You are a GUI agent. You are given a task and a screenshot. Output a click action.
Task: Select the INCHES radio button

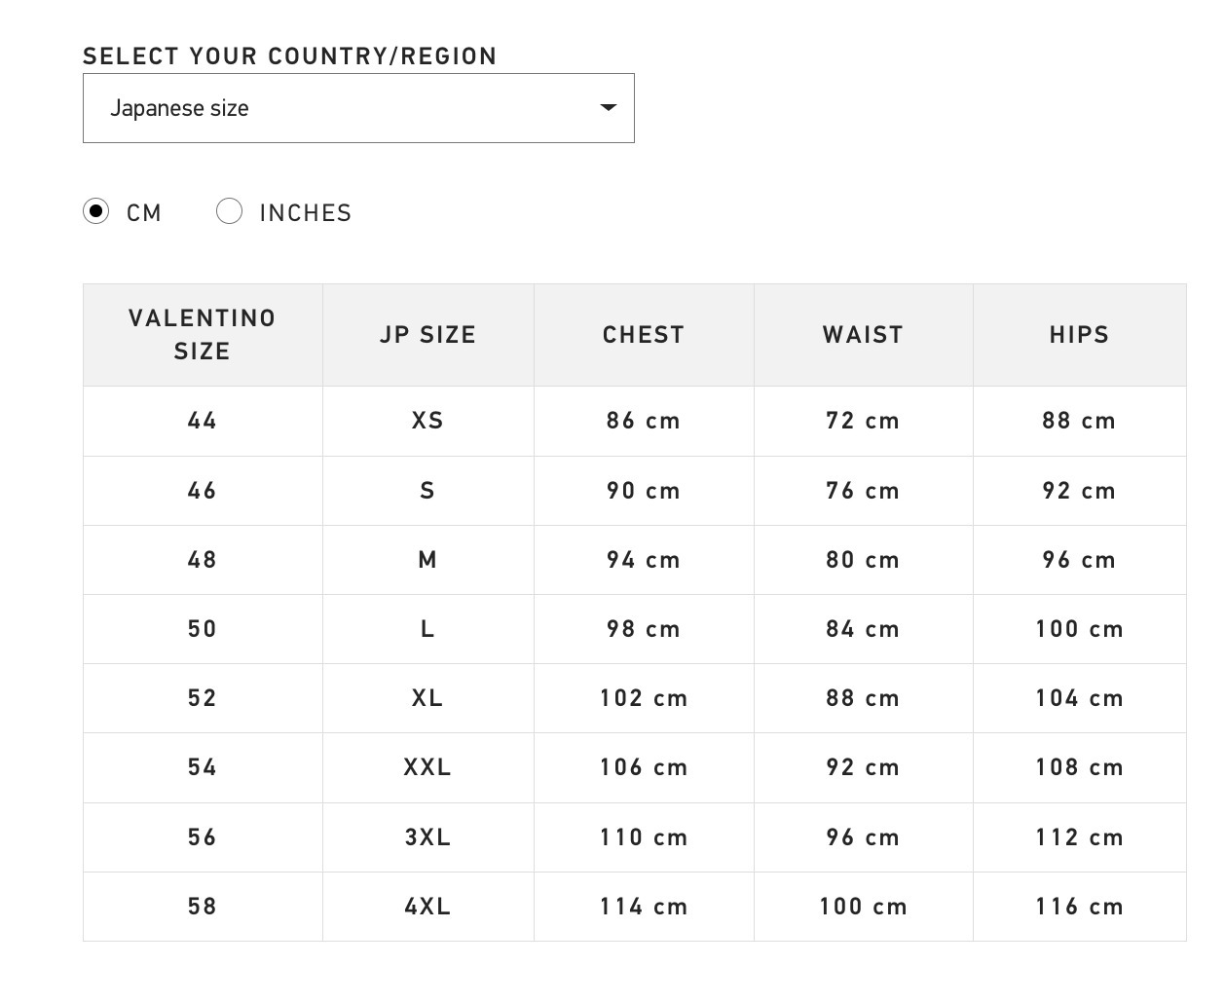(x=229, y=211)
